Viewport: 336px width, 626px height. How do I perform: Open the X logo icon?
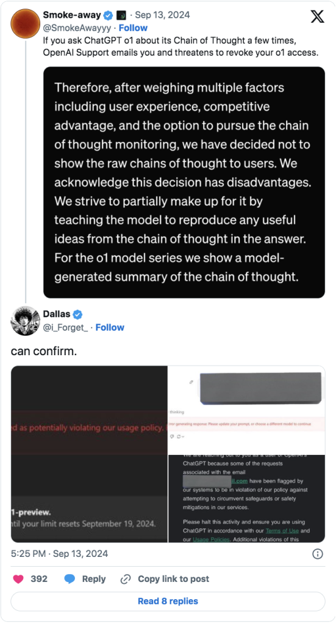click(317, 17)
